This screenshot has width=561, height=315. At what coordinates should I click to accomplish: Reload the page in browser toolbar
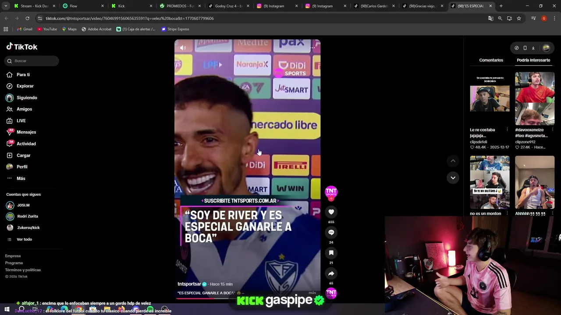[27, 18]
